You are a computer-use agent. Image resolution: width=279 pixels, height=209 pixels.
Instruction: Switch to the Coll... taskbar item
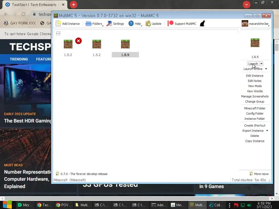click(216, 205)
